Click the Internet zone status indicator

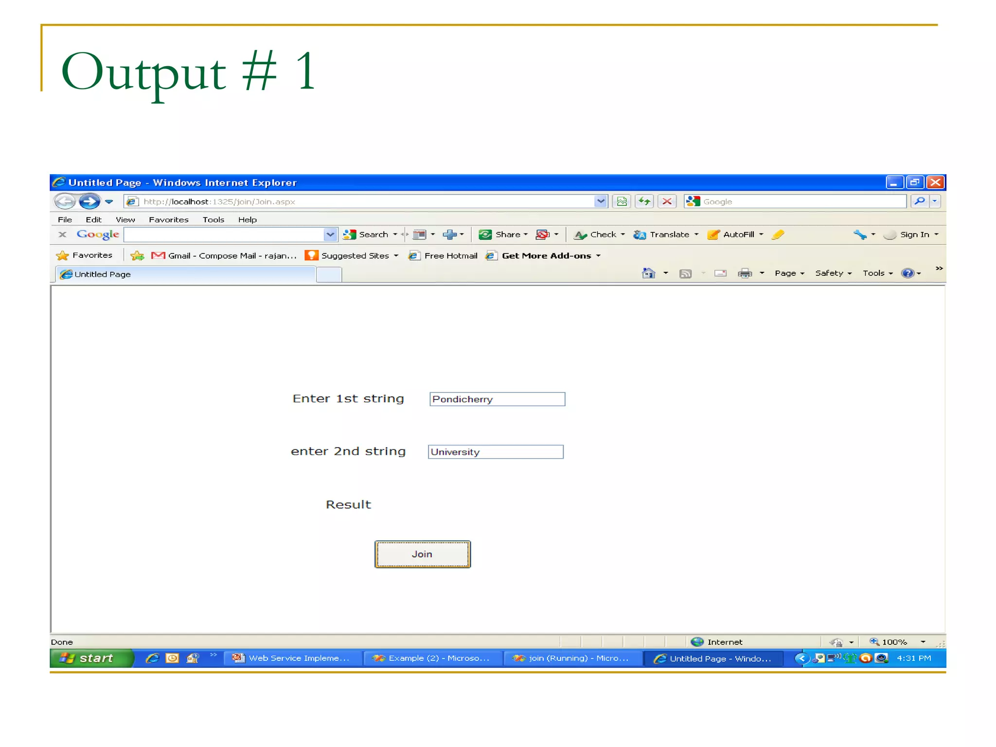(717, 642)
